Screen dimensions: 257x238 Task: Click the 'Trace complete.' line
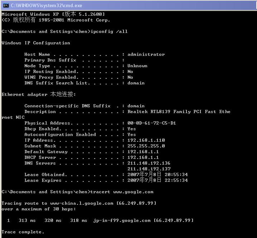(x=23, y=232)
